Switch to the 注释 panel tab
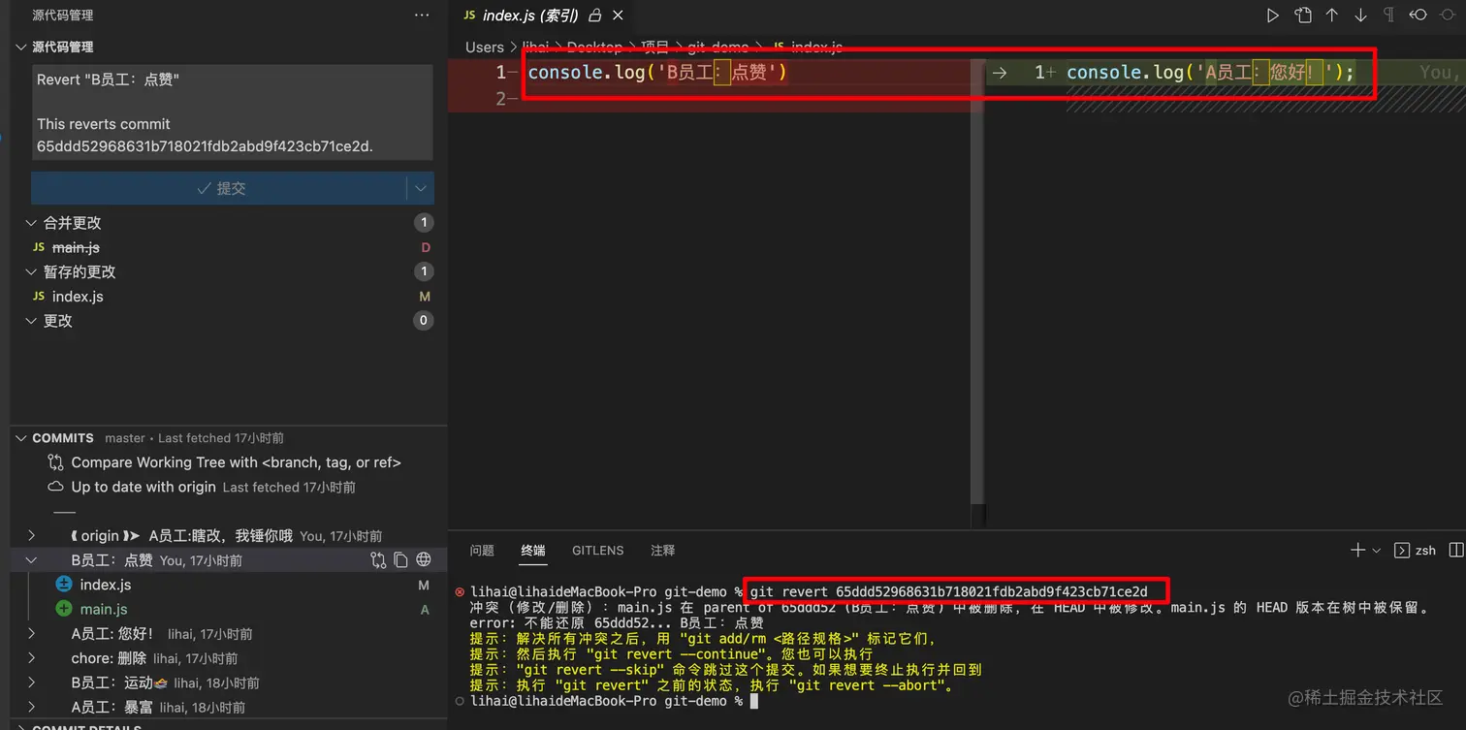 click(663, 551)
